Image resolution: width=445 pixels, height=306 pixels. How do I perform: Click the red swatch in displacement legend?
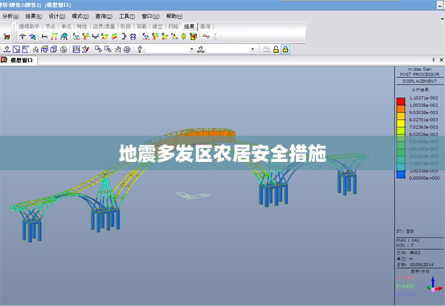(400, 101)
